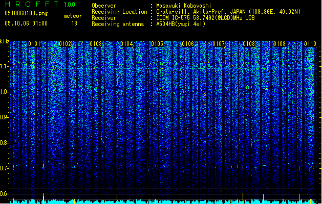Image resolution: width=322 pixels, height=204 pixels.
Task: Click the 0103 time marker
Action: 96,44
